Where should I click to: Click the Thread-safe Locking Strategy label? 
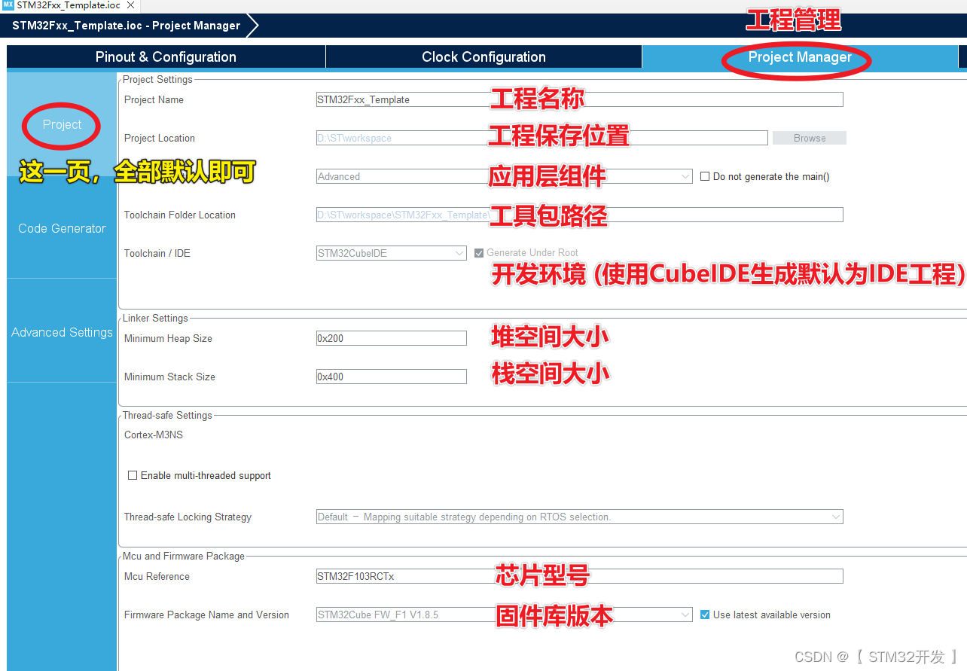pyautogui.click(x=188, y=517)
